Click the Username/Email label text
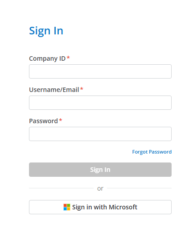This screenshot has width=193, height=229. pyautogui.click(x=54, y=90)
